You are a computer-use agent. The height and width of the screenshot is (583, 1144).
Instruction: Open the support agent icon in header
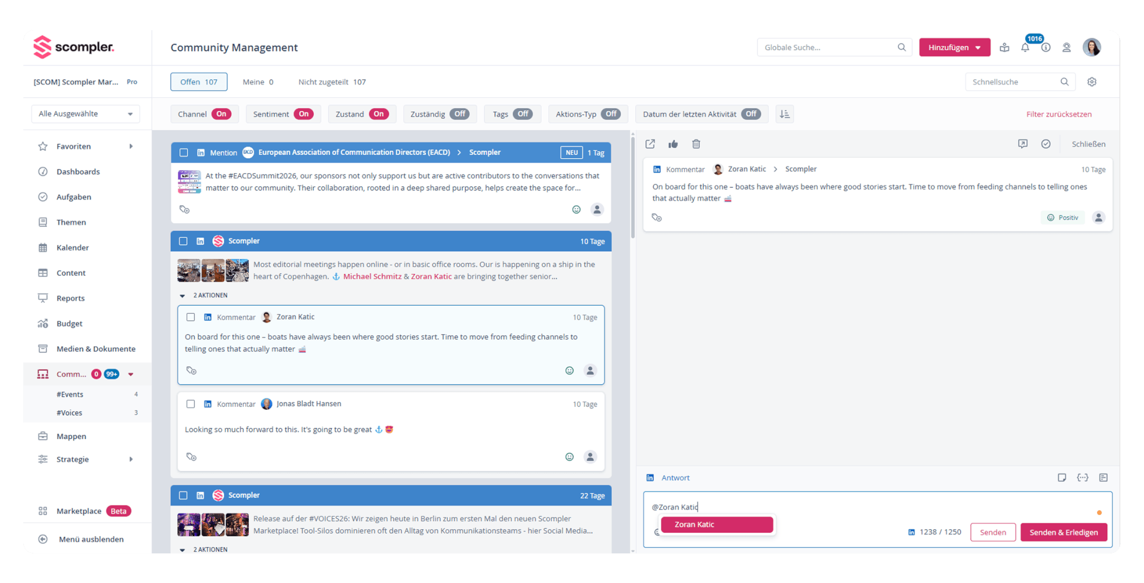(1066, 48)
